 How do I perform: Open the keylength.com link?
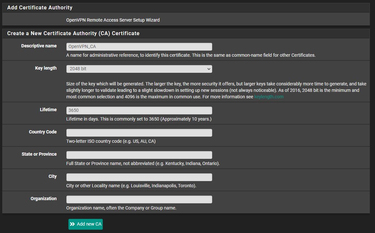pos(269,97)
